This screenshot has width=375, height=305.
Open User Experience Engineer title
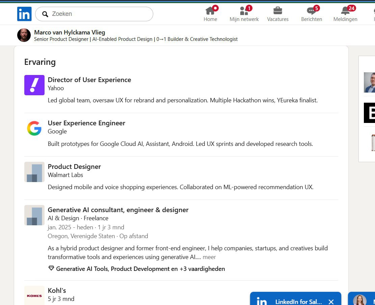(86, 123)
